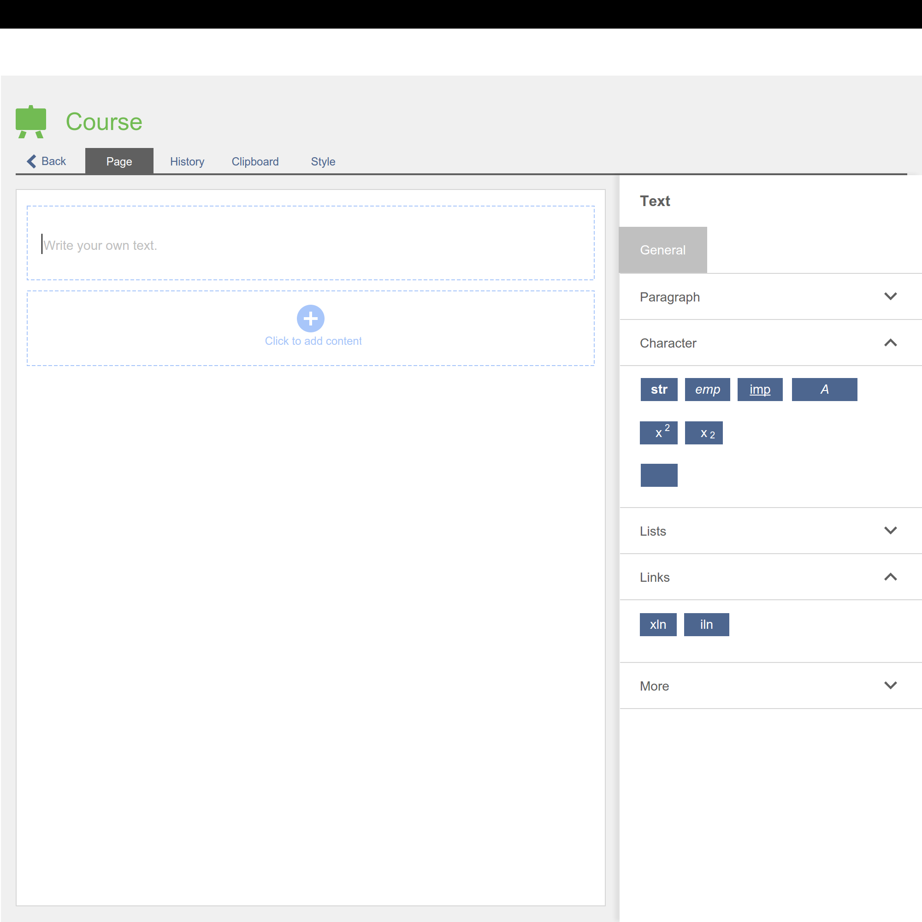
Task: Go Back using the Back link
Action: point(47,161)
